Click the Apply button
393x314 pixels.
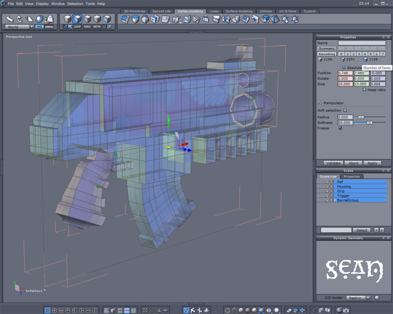pos(372,163)
